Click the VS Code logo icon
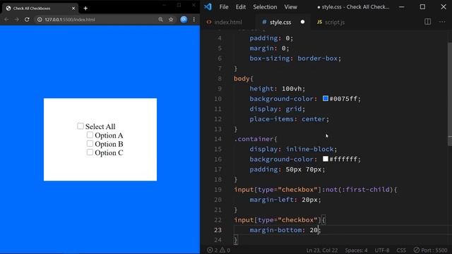The width and height of the screenshot is (452, 254). click(x=208, y=6)
